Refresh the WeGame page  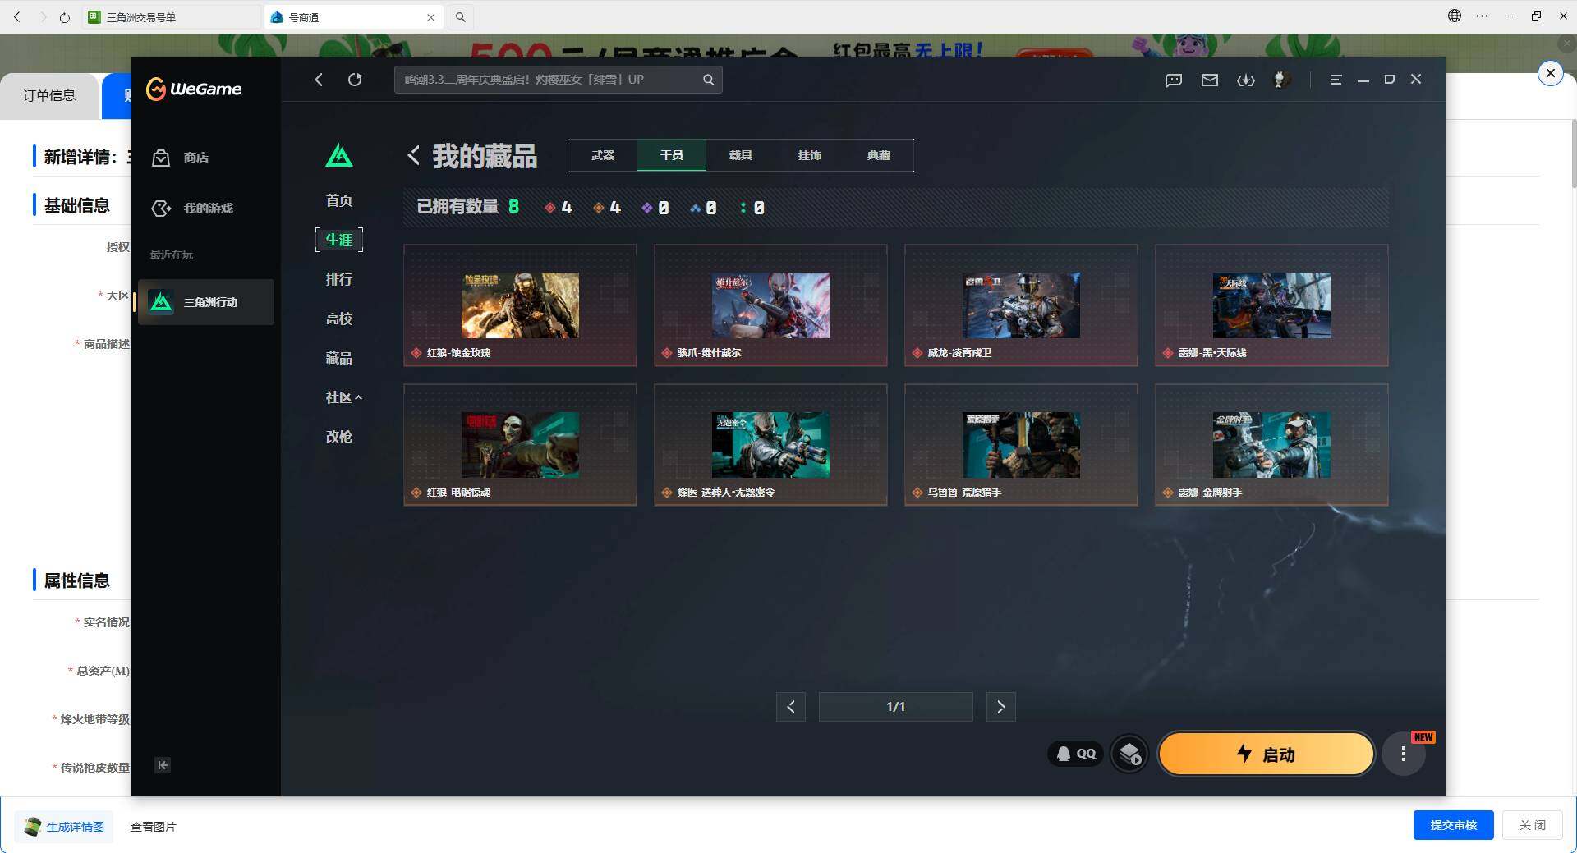pyautogui.click(x=355, y=80)
